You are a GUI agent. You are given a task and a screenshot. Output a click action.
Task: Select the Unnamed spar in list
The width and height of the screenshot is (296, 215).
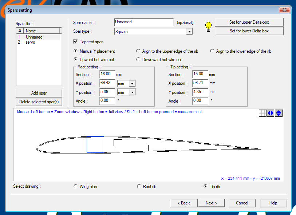pyautogui.click(x=34, y=37)
